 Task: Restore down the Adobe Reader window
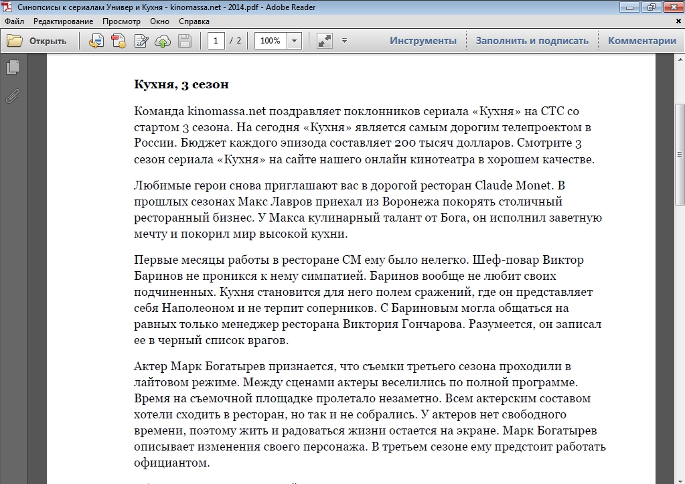pyautogui.click(x=651, y=7)
